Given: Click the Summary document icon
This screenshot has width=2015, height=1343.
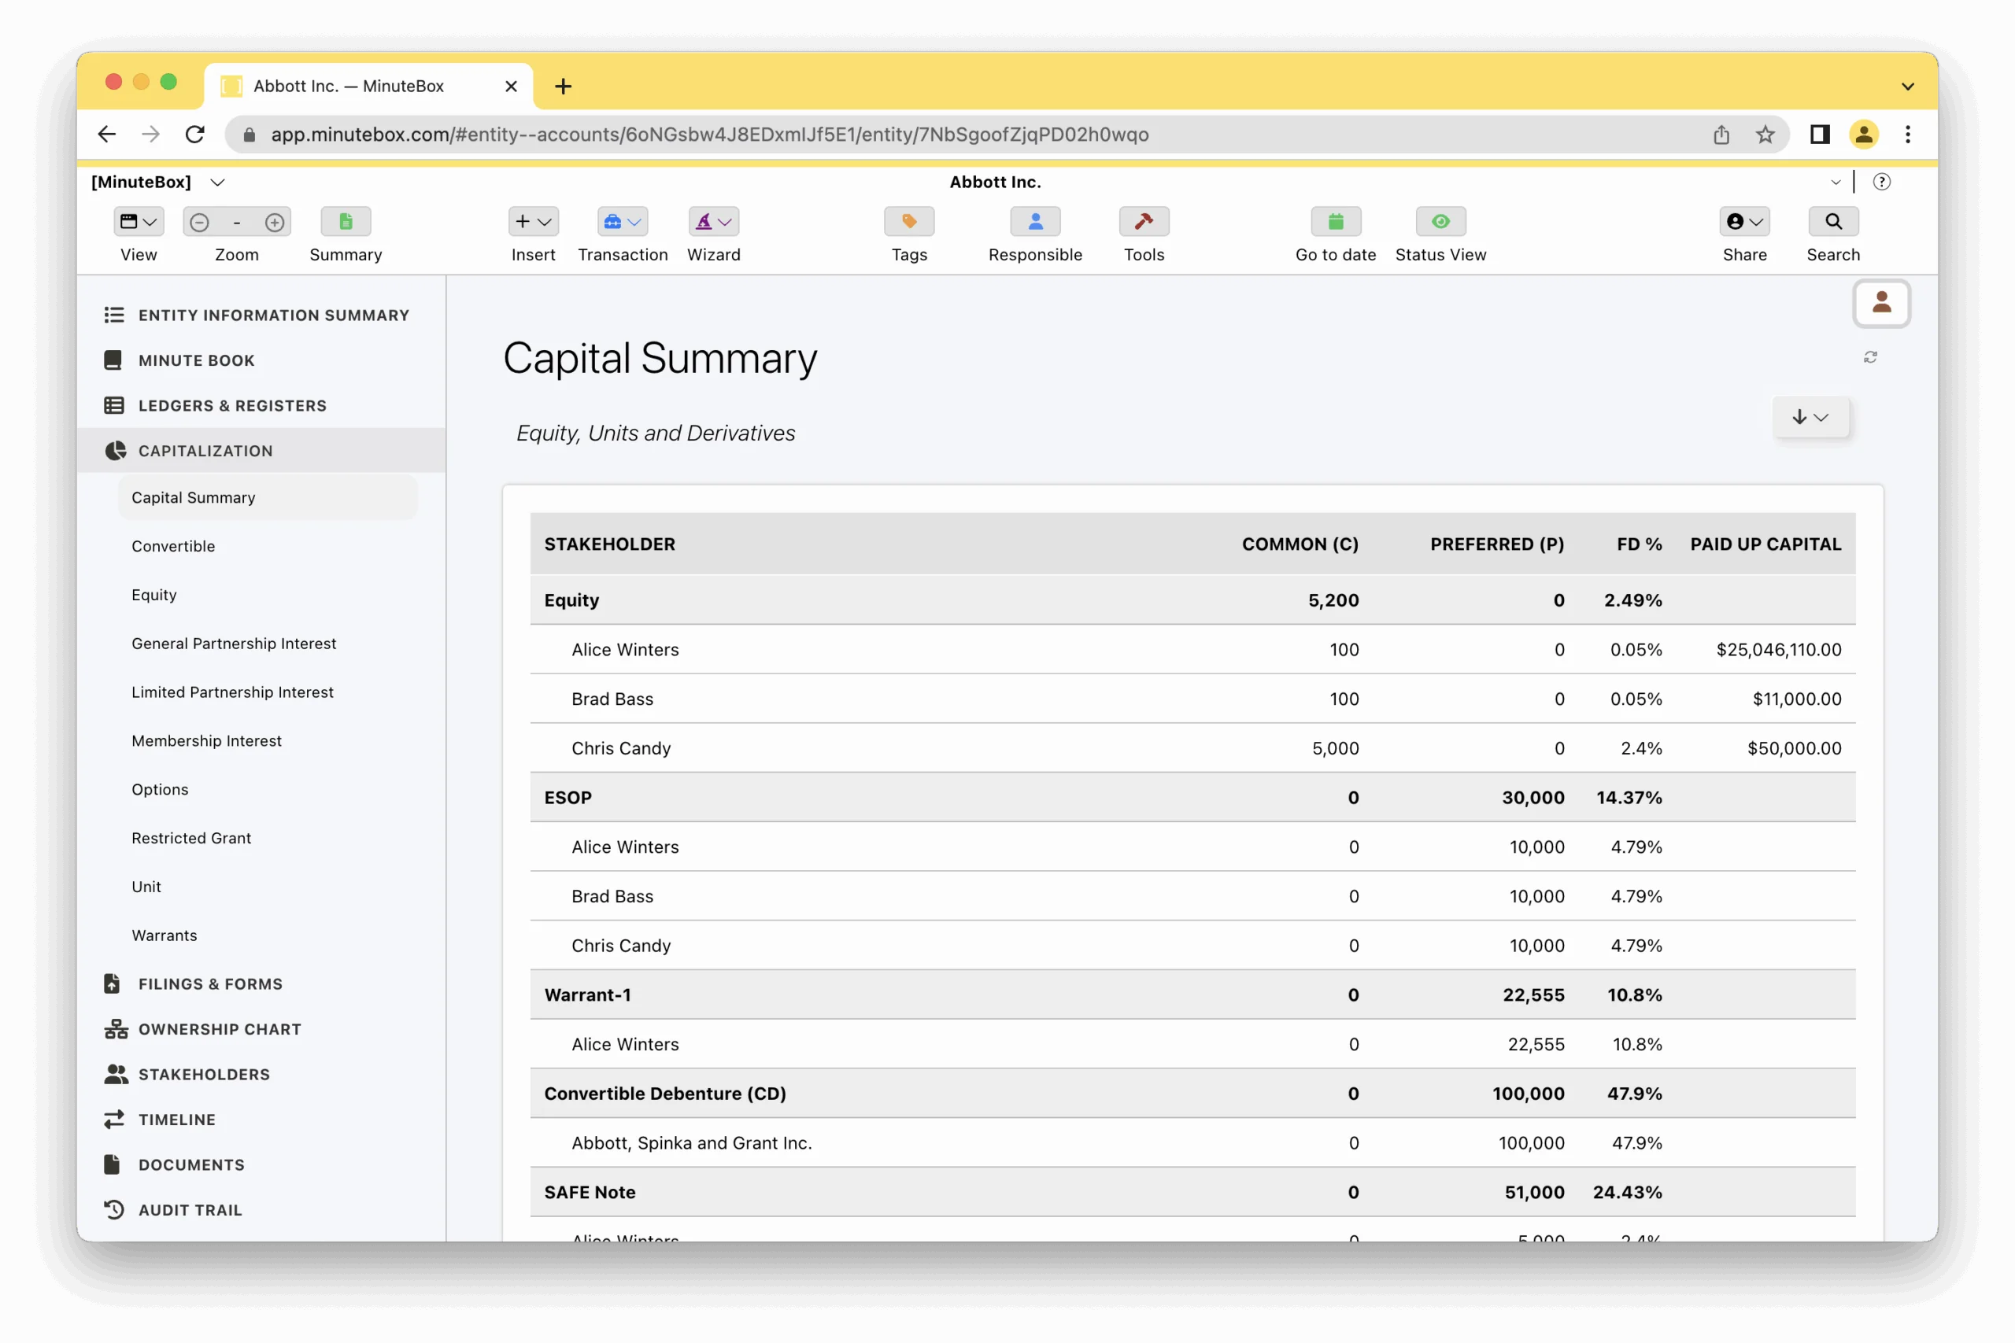Looking at the screenshot, I should [x=346, y=222].
